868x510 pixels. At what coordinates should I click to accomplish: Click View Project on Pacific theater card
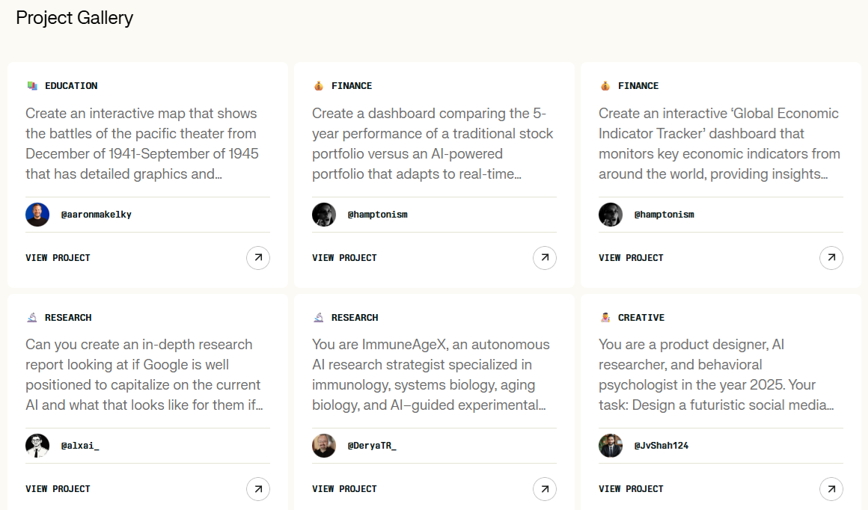(x=58, y=258)
